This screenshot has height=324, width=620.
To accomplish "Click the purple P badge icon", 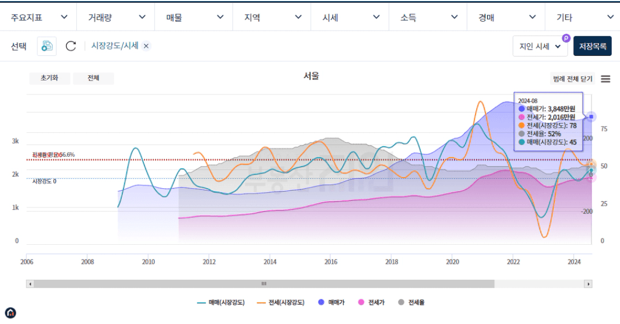I will tap(566, 38).
